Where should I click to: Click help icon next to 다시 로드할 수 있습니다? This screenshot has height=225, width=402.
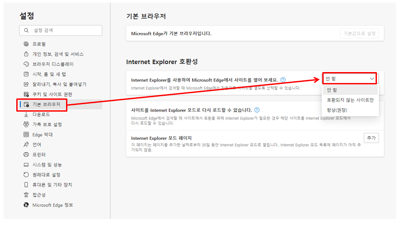257,110
